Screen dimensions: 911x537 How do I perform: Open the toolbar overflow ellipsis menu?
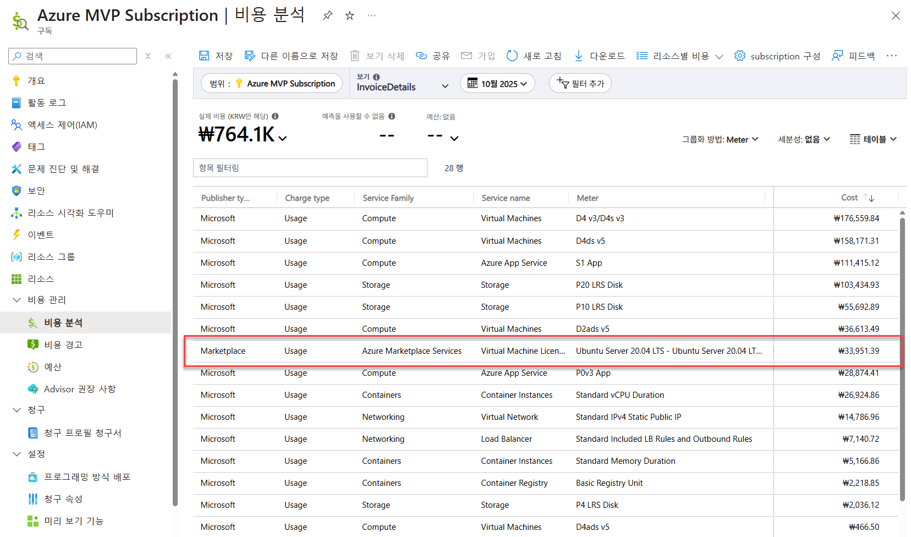[x=892, y=56]
